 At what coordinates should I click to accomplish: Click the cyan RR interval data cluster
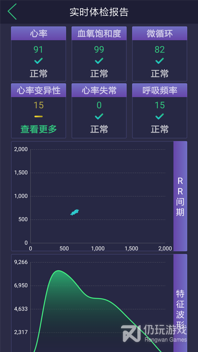pyautogui.click(x=74, y=212)
